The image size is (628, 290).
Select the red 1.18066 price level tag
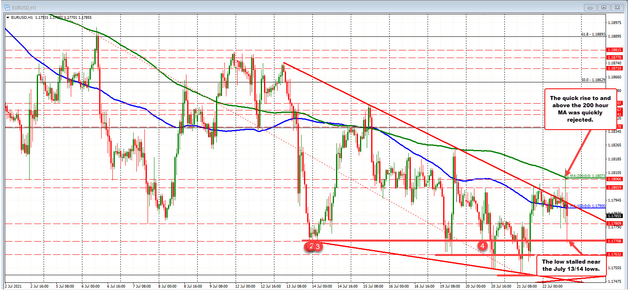pyautogui.click(x=615, y=179)
